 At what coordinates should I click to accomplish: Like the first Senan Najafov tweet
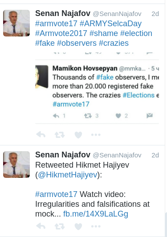(x=78, y=135)
